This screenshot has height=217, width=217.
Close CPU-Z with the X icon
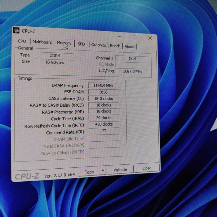pos(150,38)
